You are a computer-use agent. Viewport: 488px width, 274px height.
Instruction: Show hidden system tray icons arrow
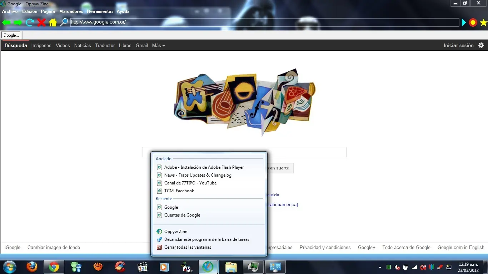[380, 267]
